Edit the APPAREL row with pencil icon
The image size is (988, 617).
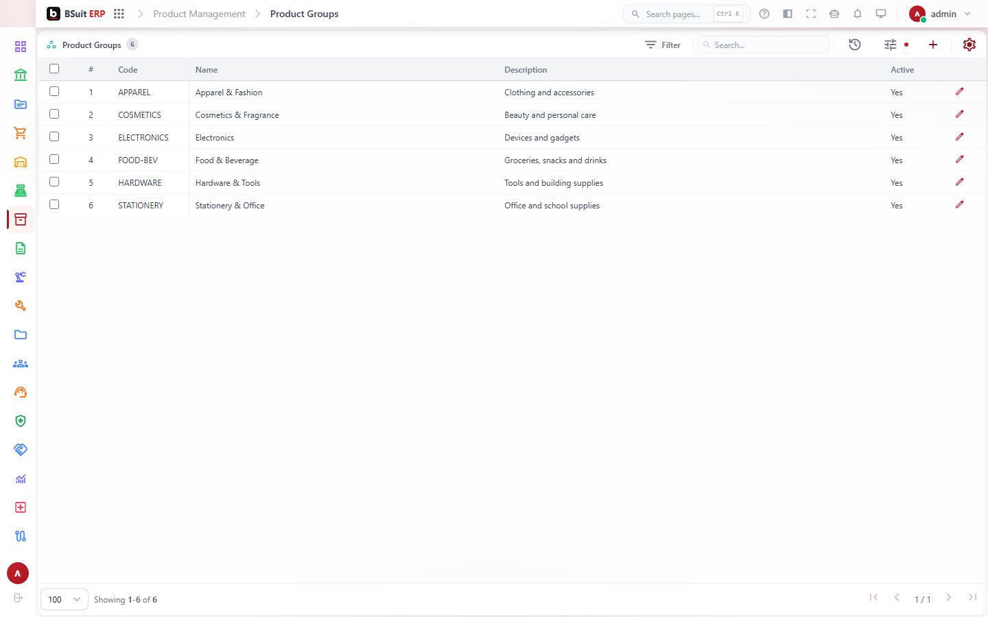coord(960,91)
